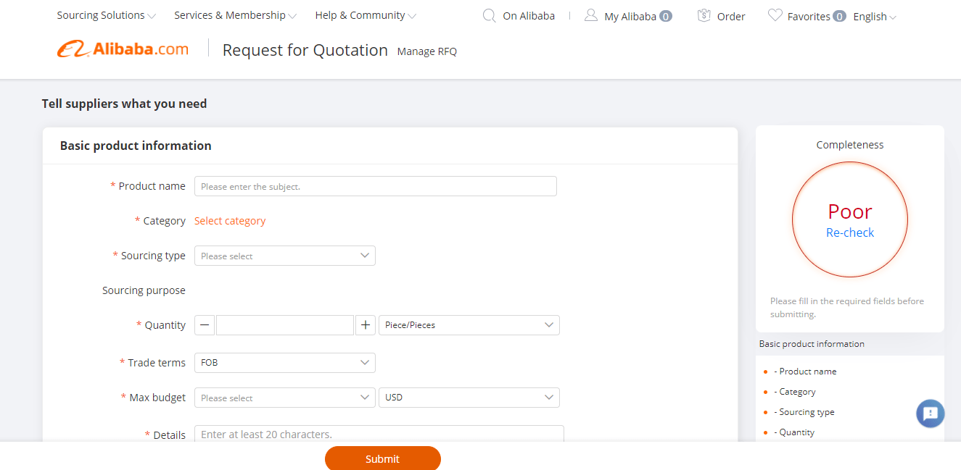Click the Product name input field
This screenshot has width=961, height=470.
coord(376,186)
